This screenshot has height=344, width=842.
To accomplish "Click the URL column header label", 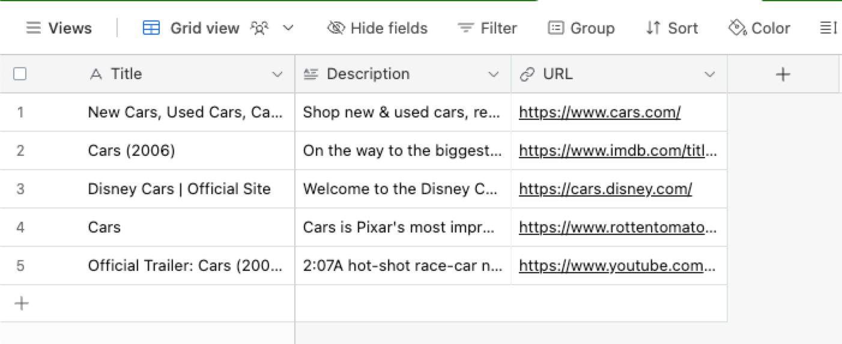I will click(558, 74).
